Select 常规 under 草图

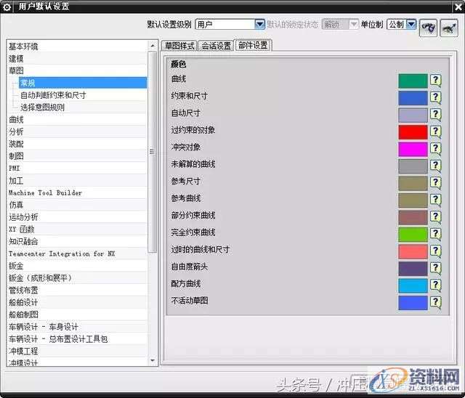click(83, 83)
